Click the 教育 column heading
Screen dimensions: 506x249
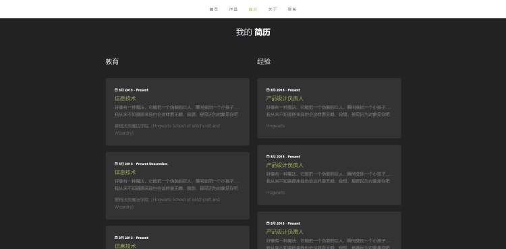click(112, 61)
